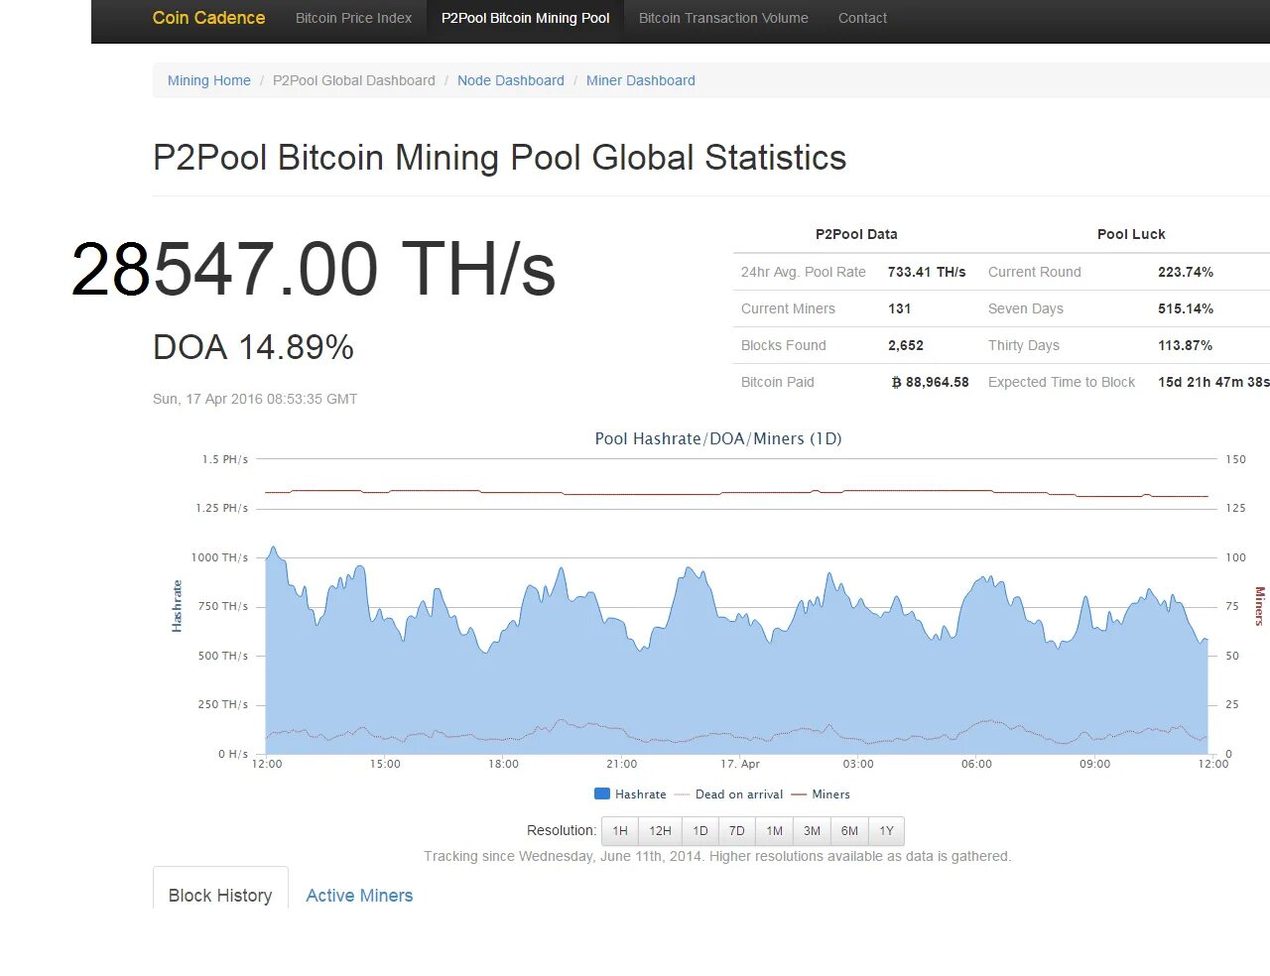Set chart resolution to 1D

click(700, 831)
